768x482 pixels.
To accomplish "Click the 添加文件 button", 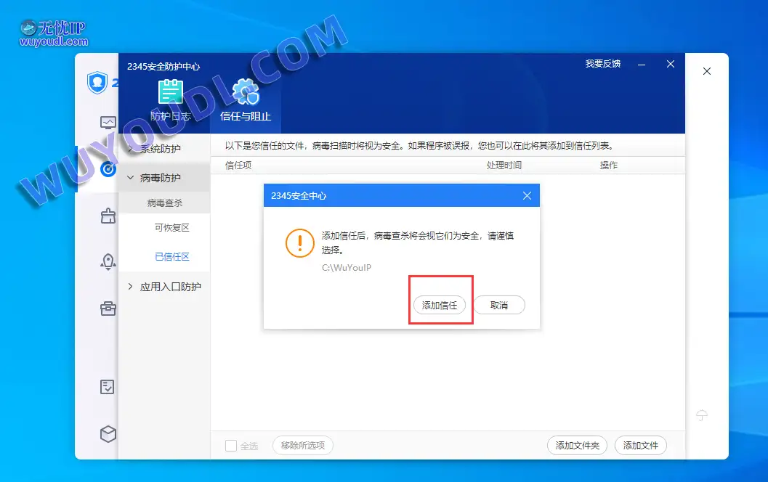I will coord(641,445).
